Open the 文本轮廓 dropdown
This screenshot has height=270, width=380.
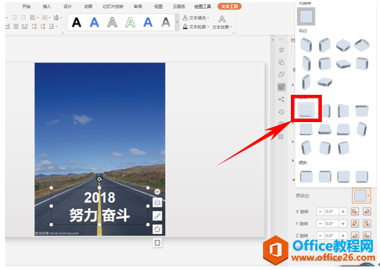196,27
